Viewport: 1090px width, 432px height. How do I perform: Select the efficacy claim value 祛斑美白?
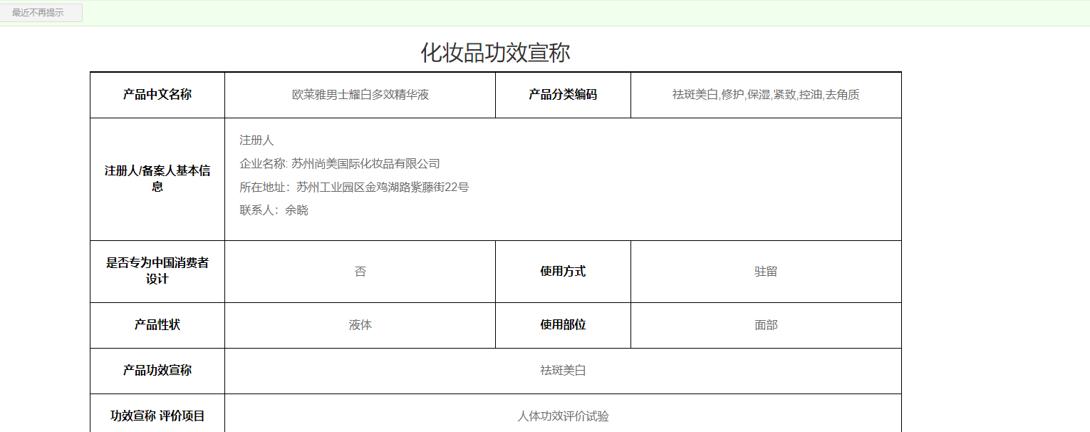pos(563,371)
